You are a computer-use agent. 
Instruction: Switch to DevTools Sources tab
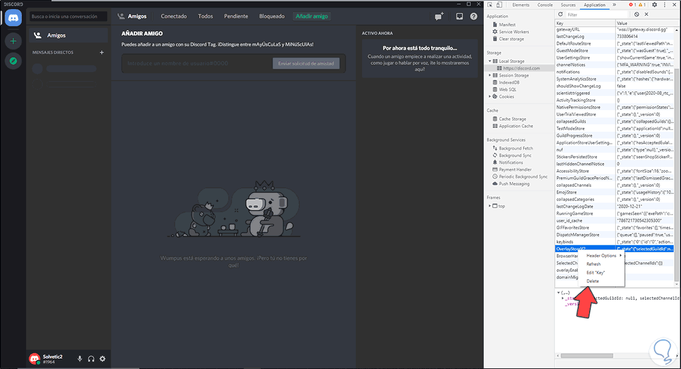pyautogui.click(x=569, y=5)
